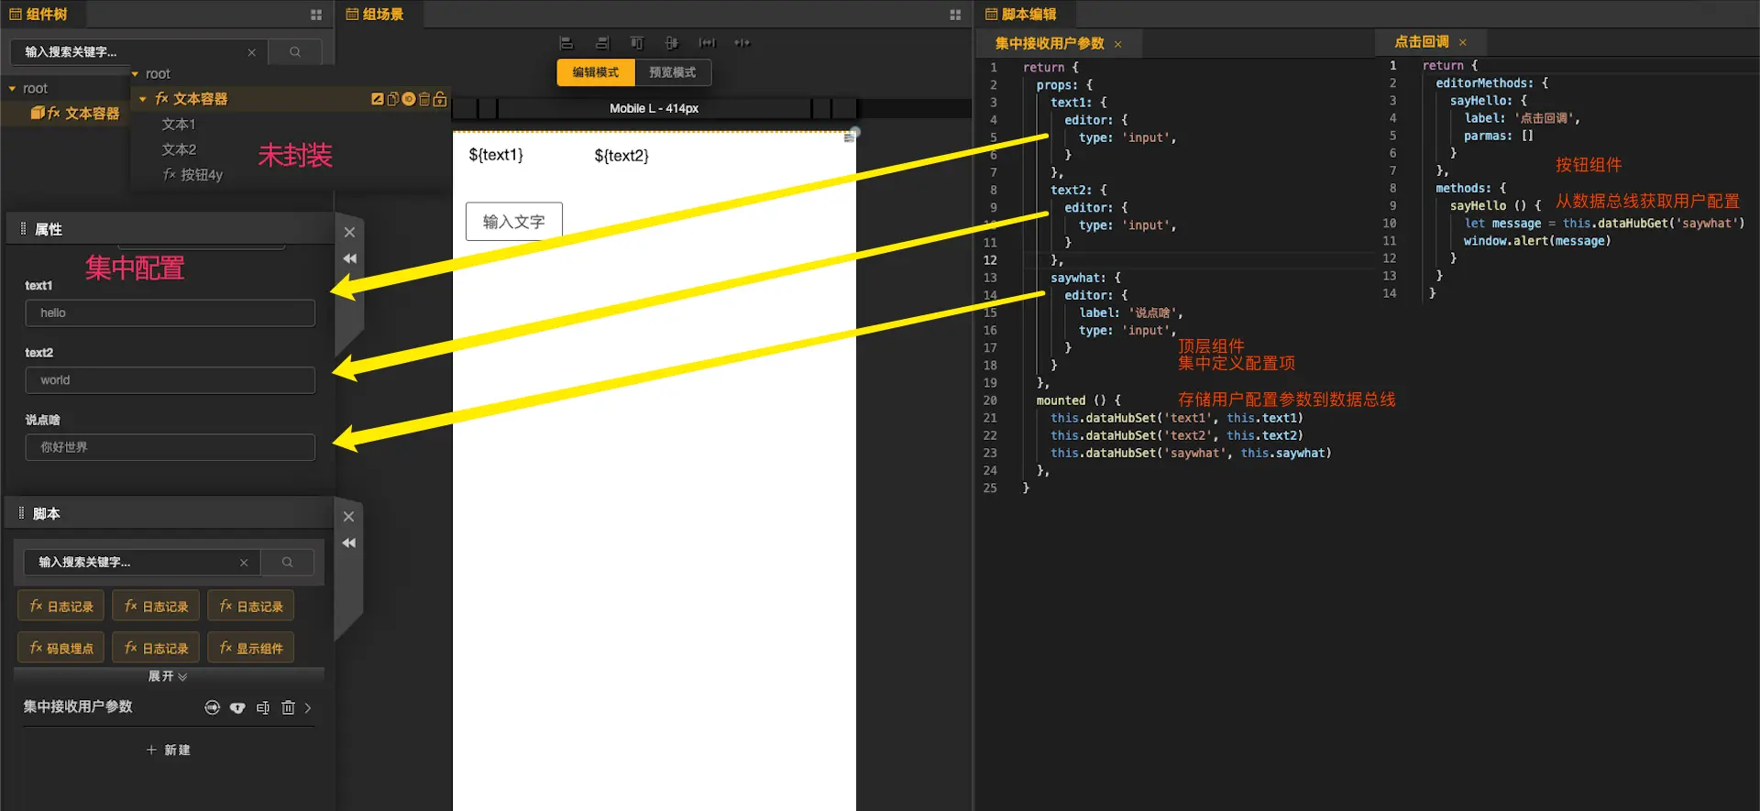Image resolution: width=1760 pixels, height=811 pixels.
Task: Click first 日志记录 button in top row
Action: pyautogui.click(x=61, y=606)
